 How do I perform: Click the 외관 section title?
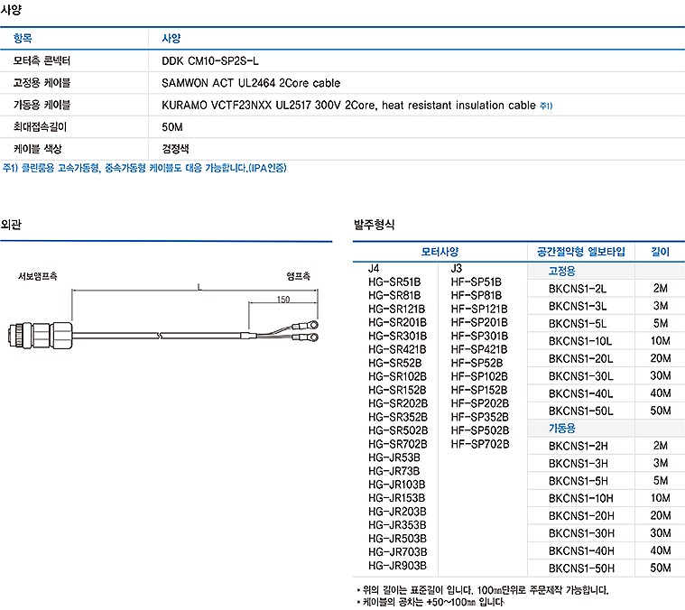[x=11, y=225]
